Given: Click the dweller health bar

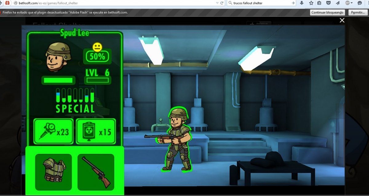Looking at the screenshot, I should (x=58, y=80).
